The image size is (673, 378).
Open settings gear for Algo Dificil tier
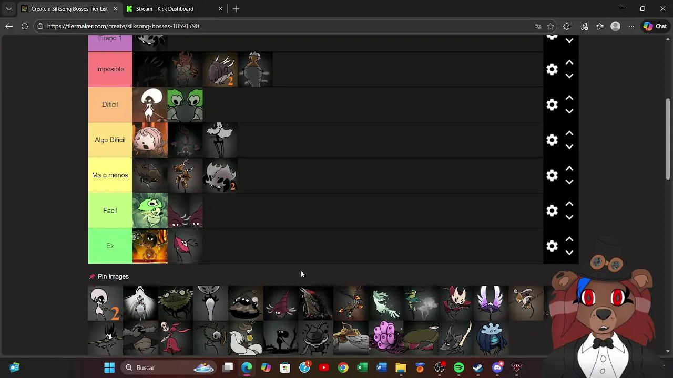(552, 140)
